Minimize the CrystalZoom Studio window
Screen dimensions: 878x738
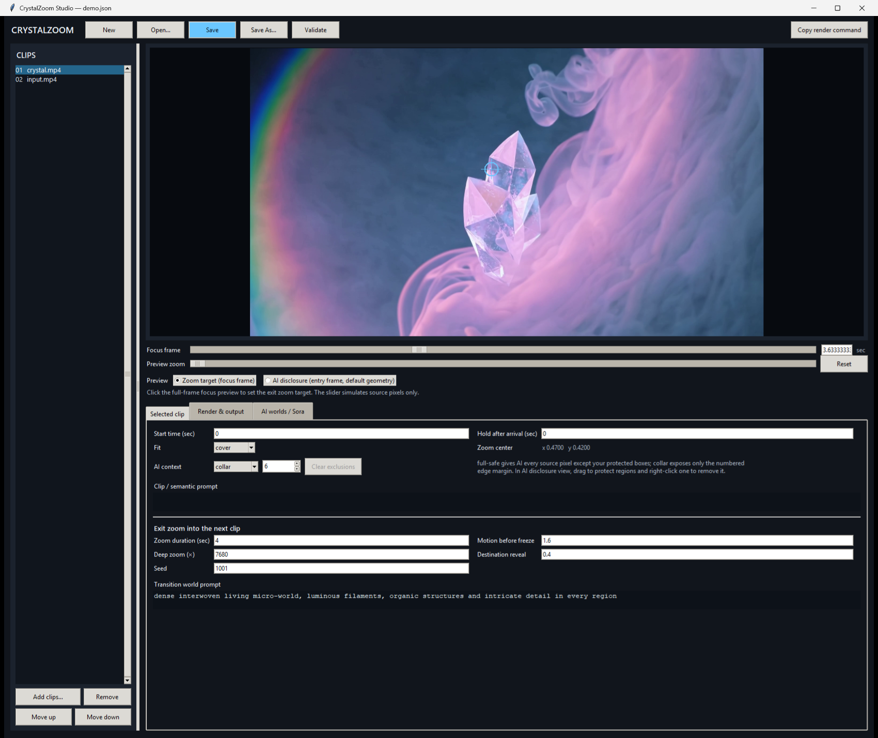813,8
